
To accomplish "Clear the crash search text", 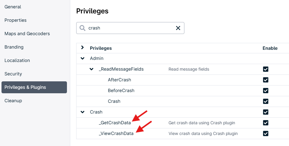I will [178, 28].
